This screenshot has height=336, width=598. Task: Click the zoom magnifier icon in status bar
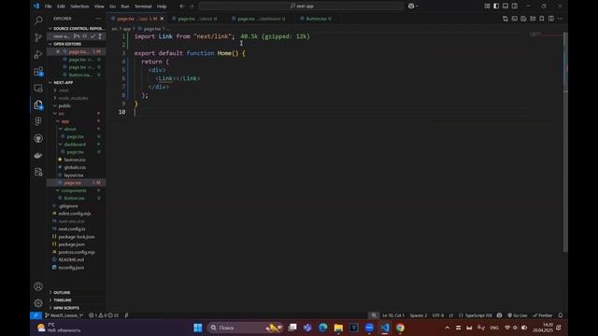[374, 315]
